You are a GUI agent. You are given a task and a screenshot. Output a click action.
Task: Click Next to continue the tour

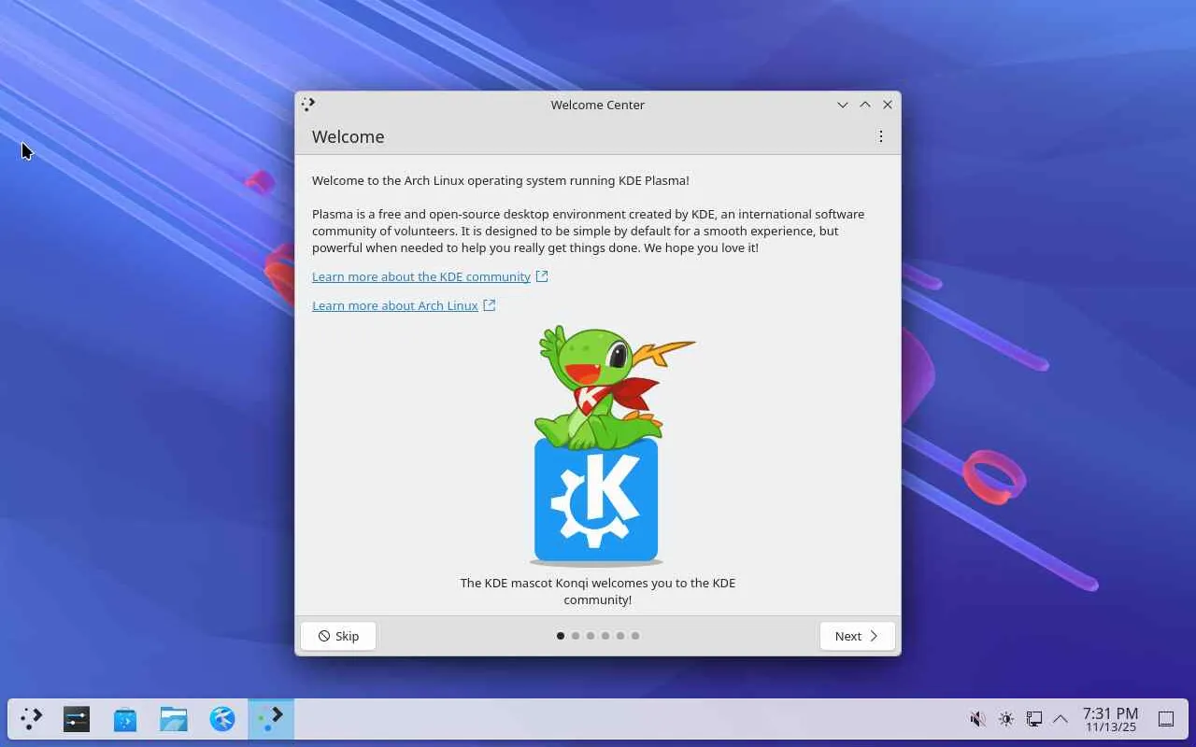(x=857, y=636)
